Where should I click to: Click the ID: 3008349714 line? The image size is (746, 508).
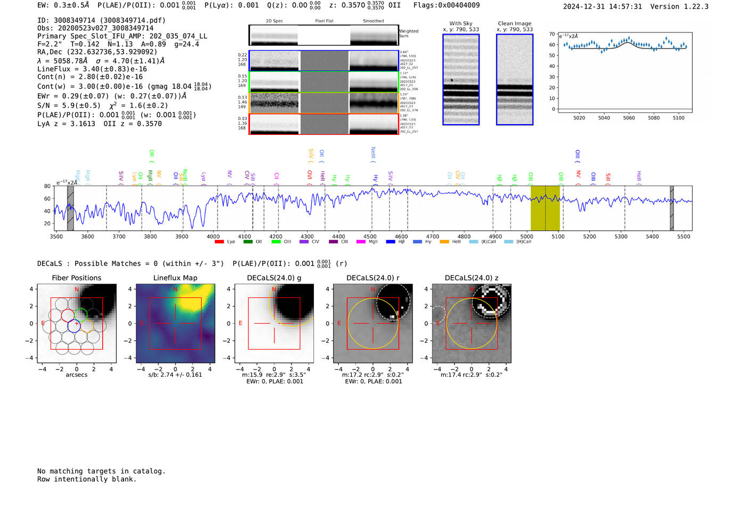[x=101, y=20]
